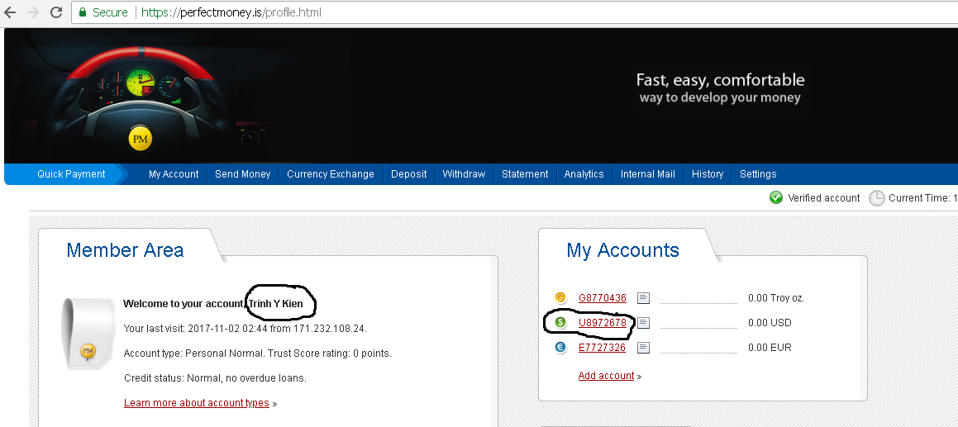The height and width of the screenshot is (427, 958).
Task: Select the Deposit menu item
Action: [408, 174]
